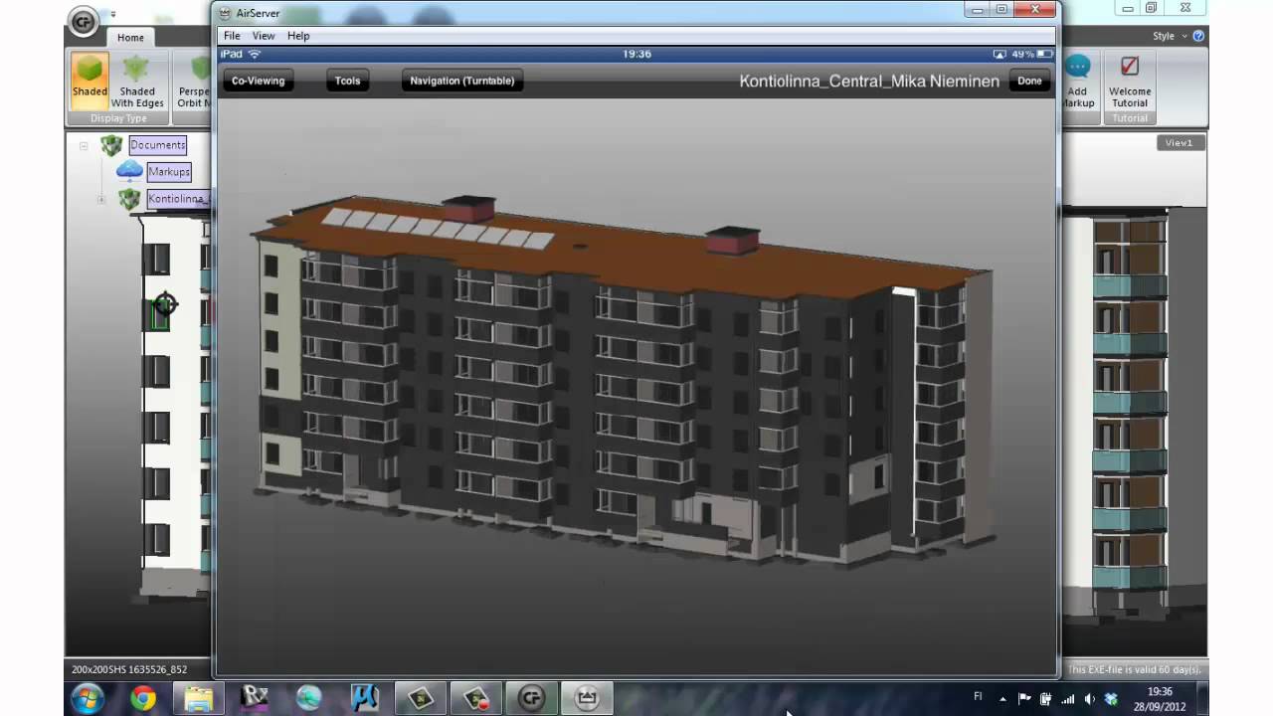Open the Rx app from taskbar

[x=255, y=699]
